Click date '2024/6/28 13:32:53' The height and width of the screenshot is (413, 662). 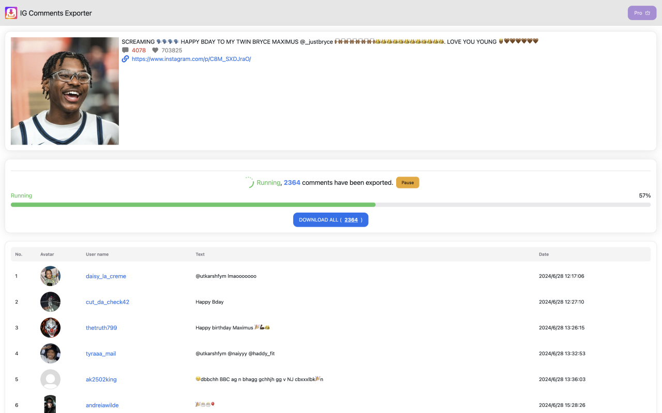[x=562, y=354]
